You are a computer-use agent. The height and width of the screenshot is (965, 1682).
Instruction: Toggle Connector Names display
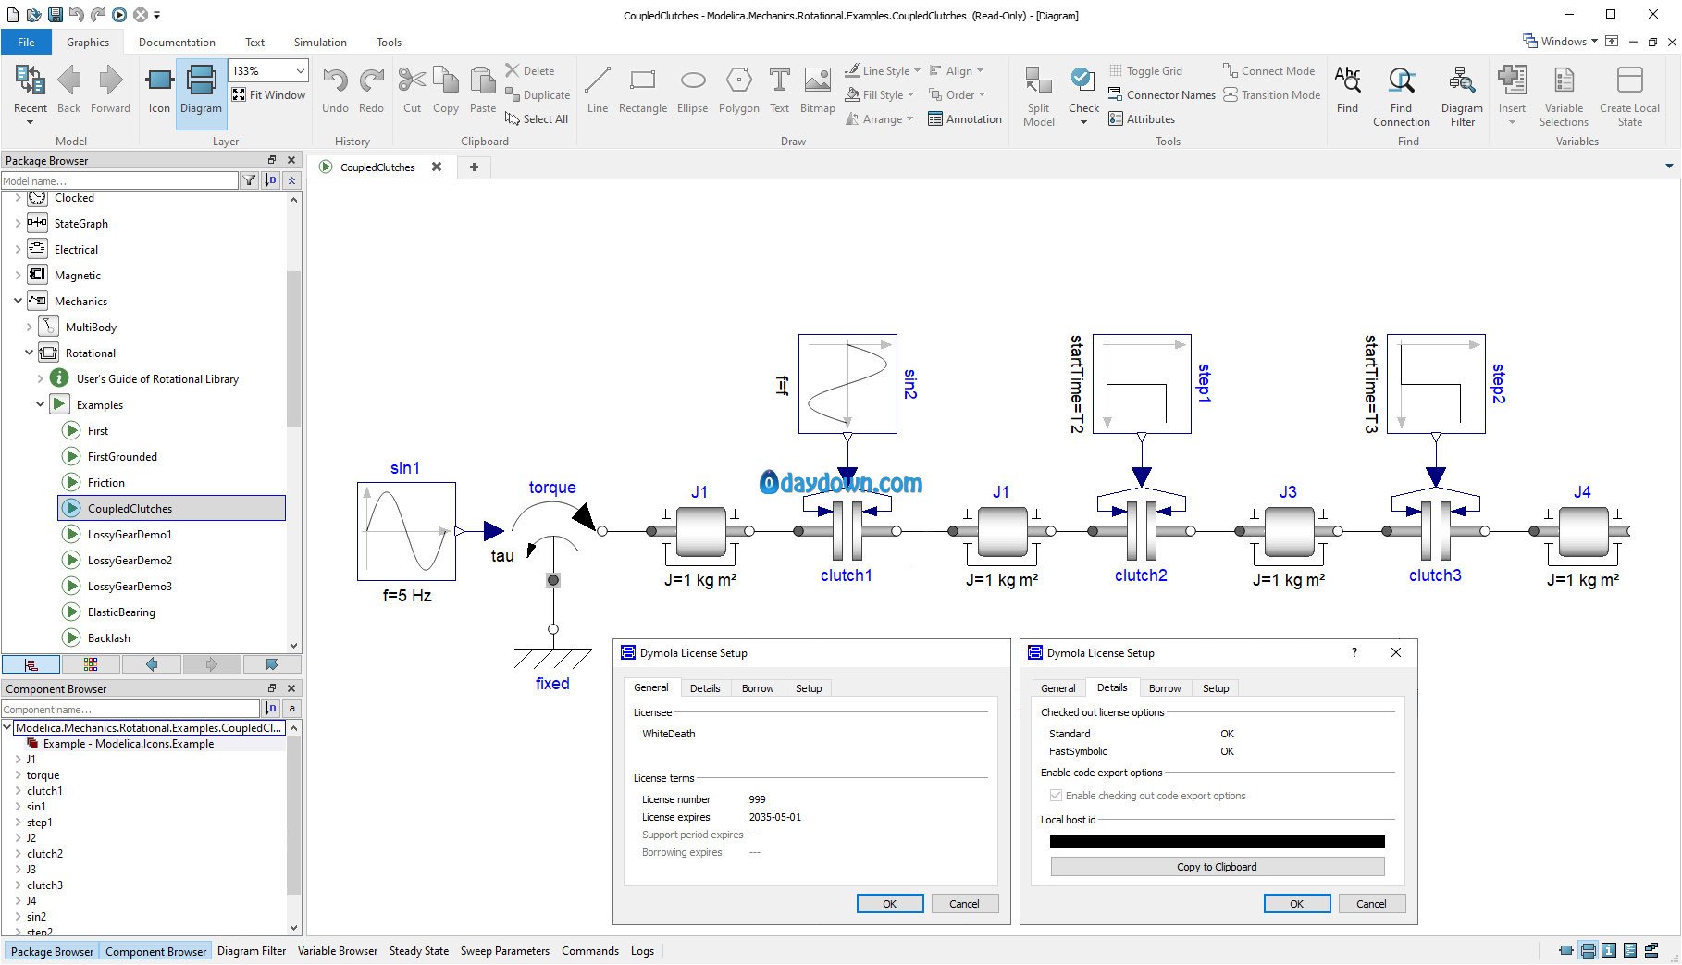coord(1162,95)
